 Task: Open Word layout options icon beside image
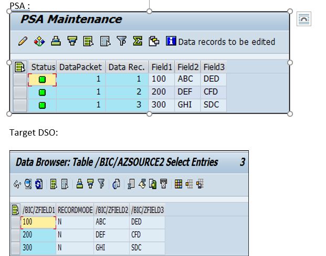304,19
